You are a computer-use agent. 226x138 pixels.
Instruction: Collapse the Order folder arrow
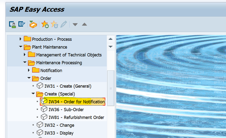point(29,78)
